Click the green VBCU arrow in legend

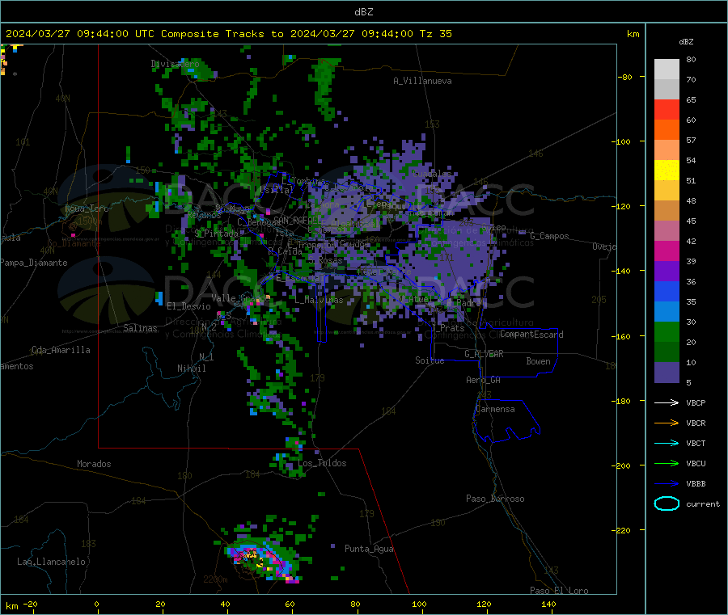pyautogui.click(x=667, y=463)
